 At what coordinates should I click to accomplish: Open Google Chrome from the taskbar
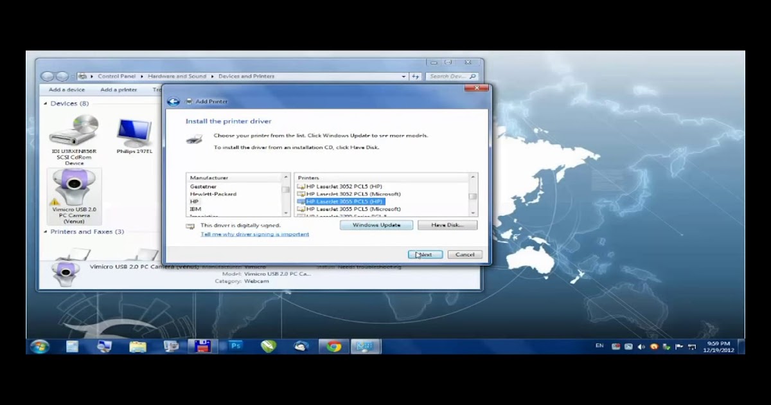coord(333,346)
